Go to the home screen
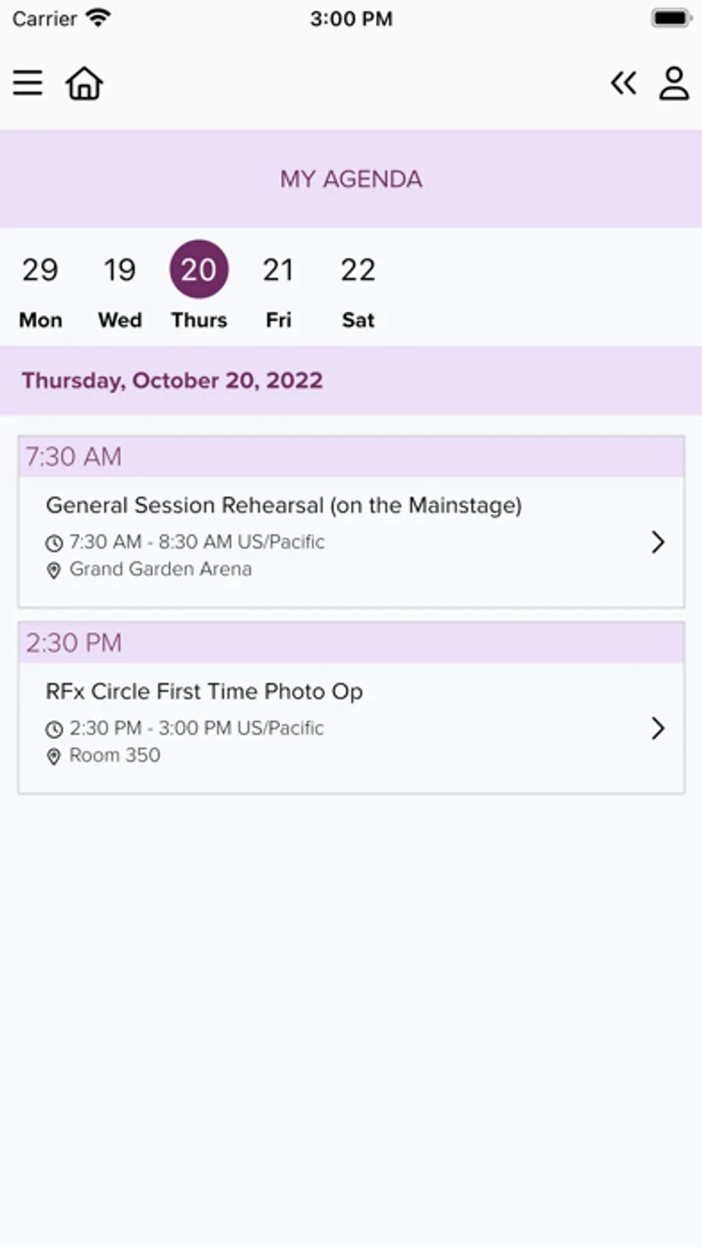Screen dimensions: 702x1247 point(84,83)
